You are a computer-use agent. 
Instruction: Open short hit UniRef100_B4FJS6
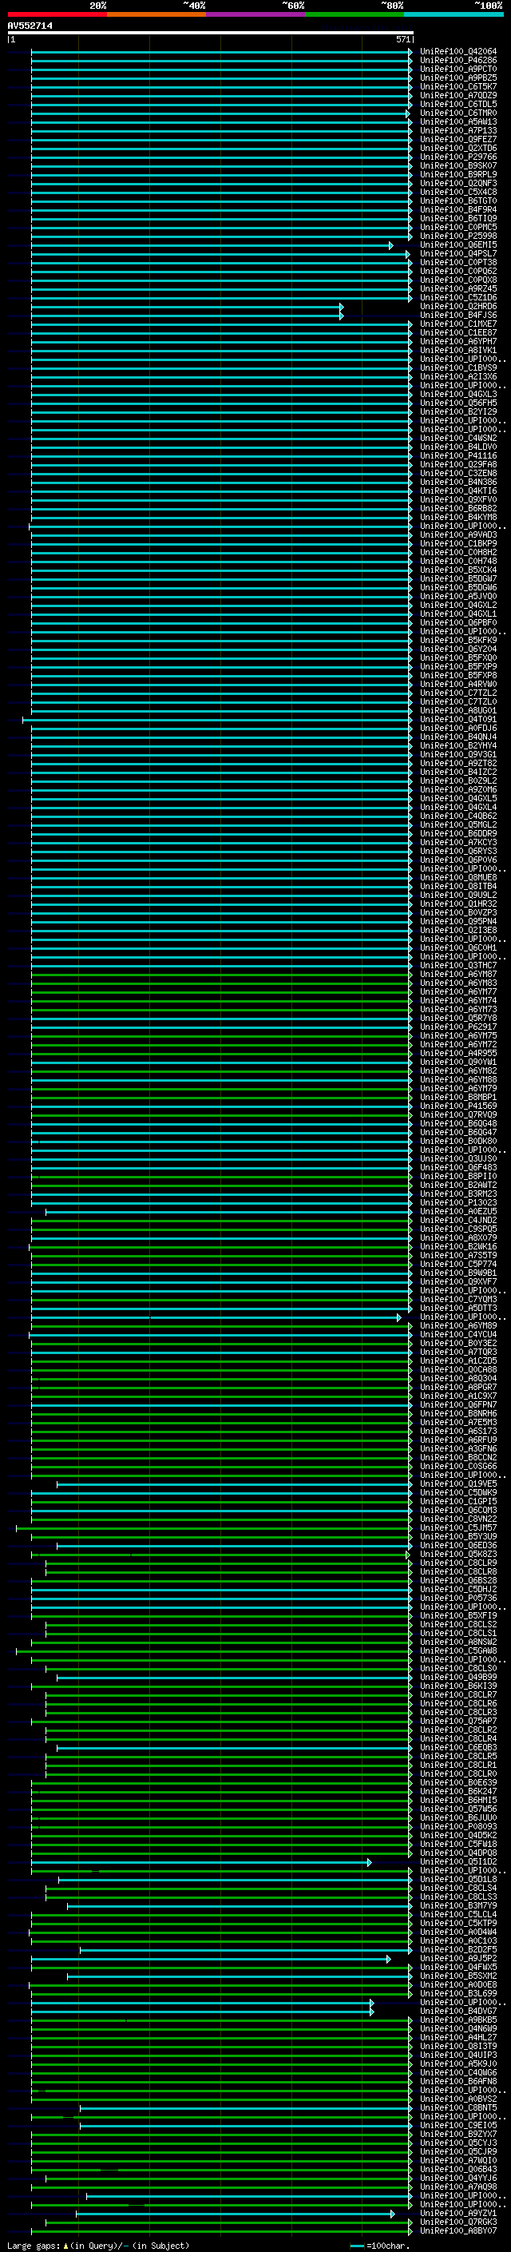(x=458, y=316)
